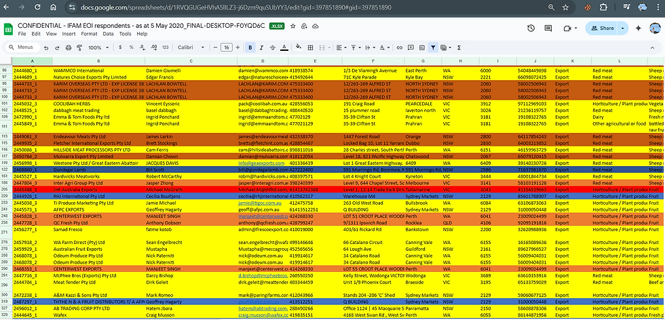
Task: Check the cloud document status icon
Action: tap(315, 26)
